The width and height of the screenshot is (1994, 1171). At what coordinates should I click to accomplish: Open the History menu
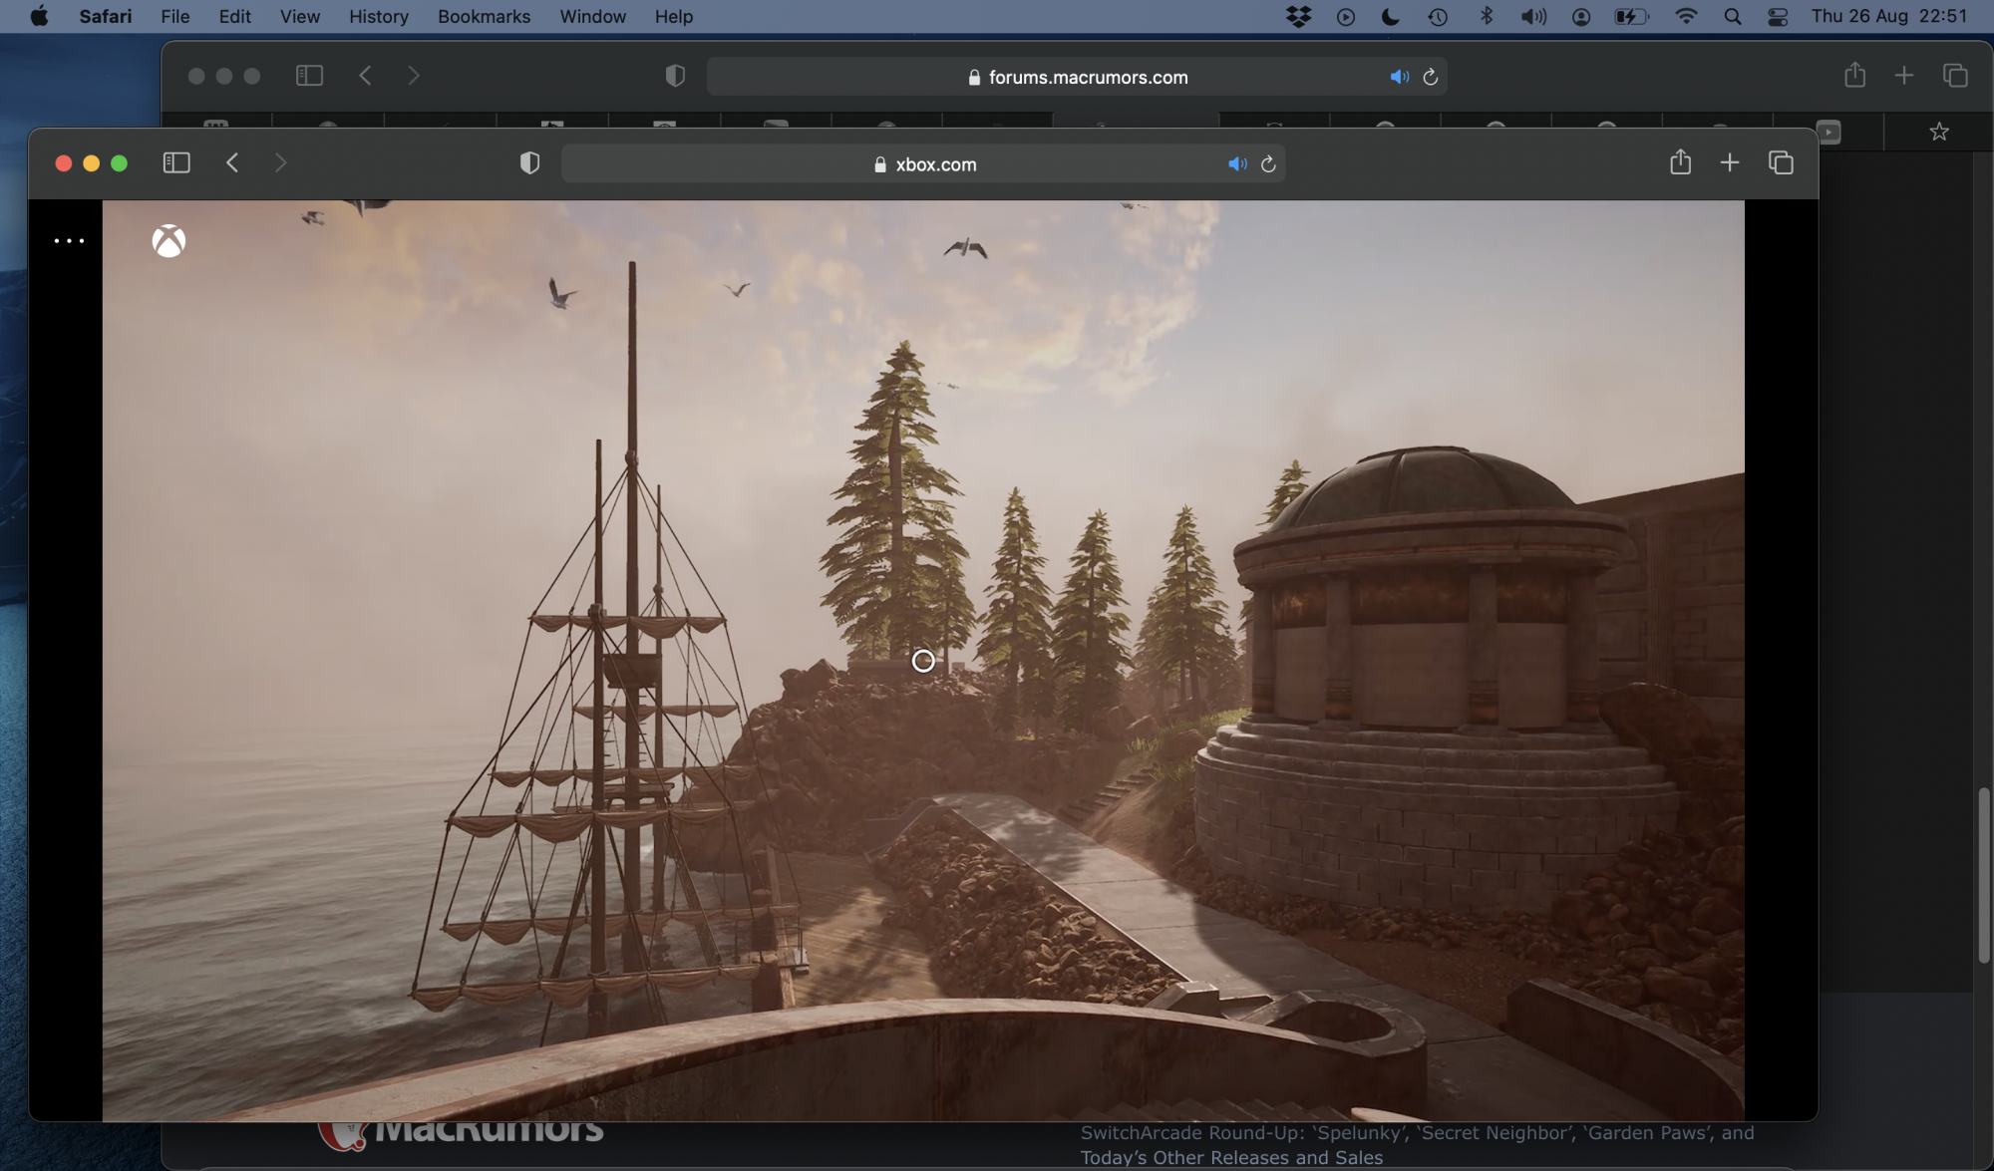[378, 17]
